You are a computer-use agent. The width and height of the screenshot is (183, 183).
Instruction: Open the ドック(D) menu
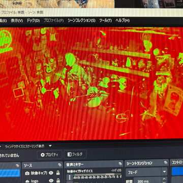point(33,20)
